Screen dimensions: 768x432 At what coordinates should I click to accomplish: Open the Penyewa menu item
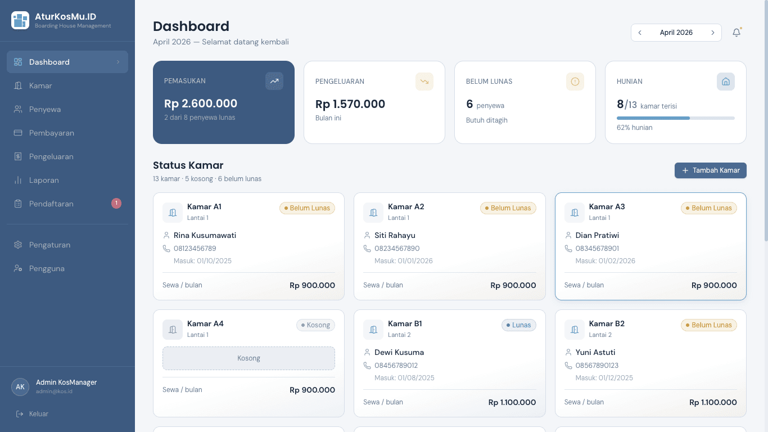click(67, 109)
